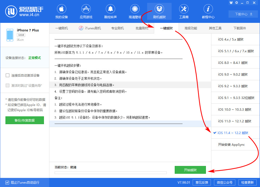Click the iPhone 7 Plus device icon

coord(10,35)
